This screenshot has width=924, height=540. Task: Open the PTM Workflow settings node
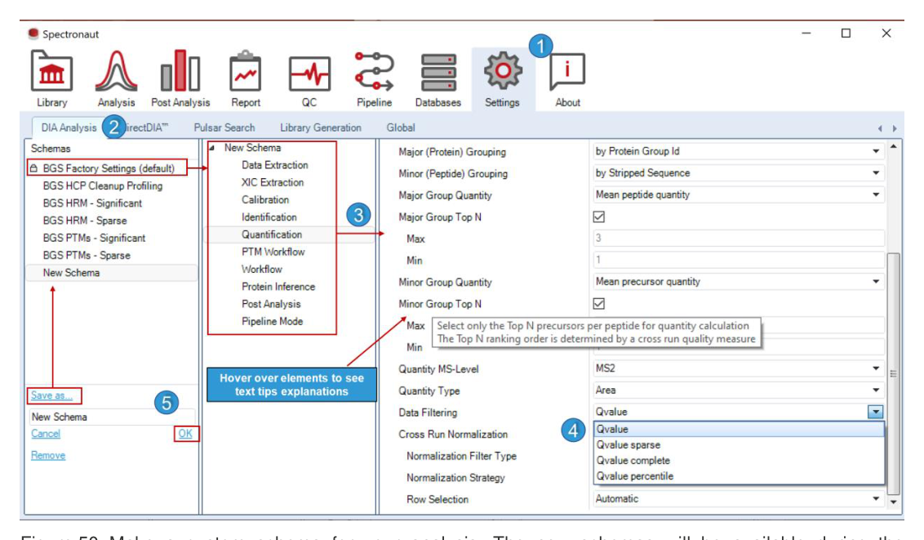[273, 252]
